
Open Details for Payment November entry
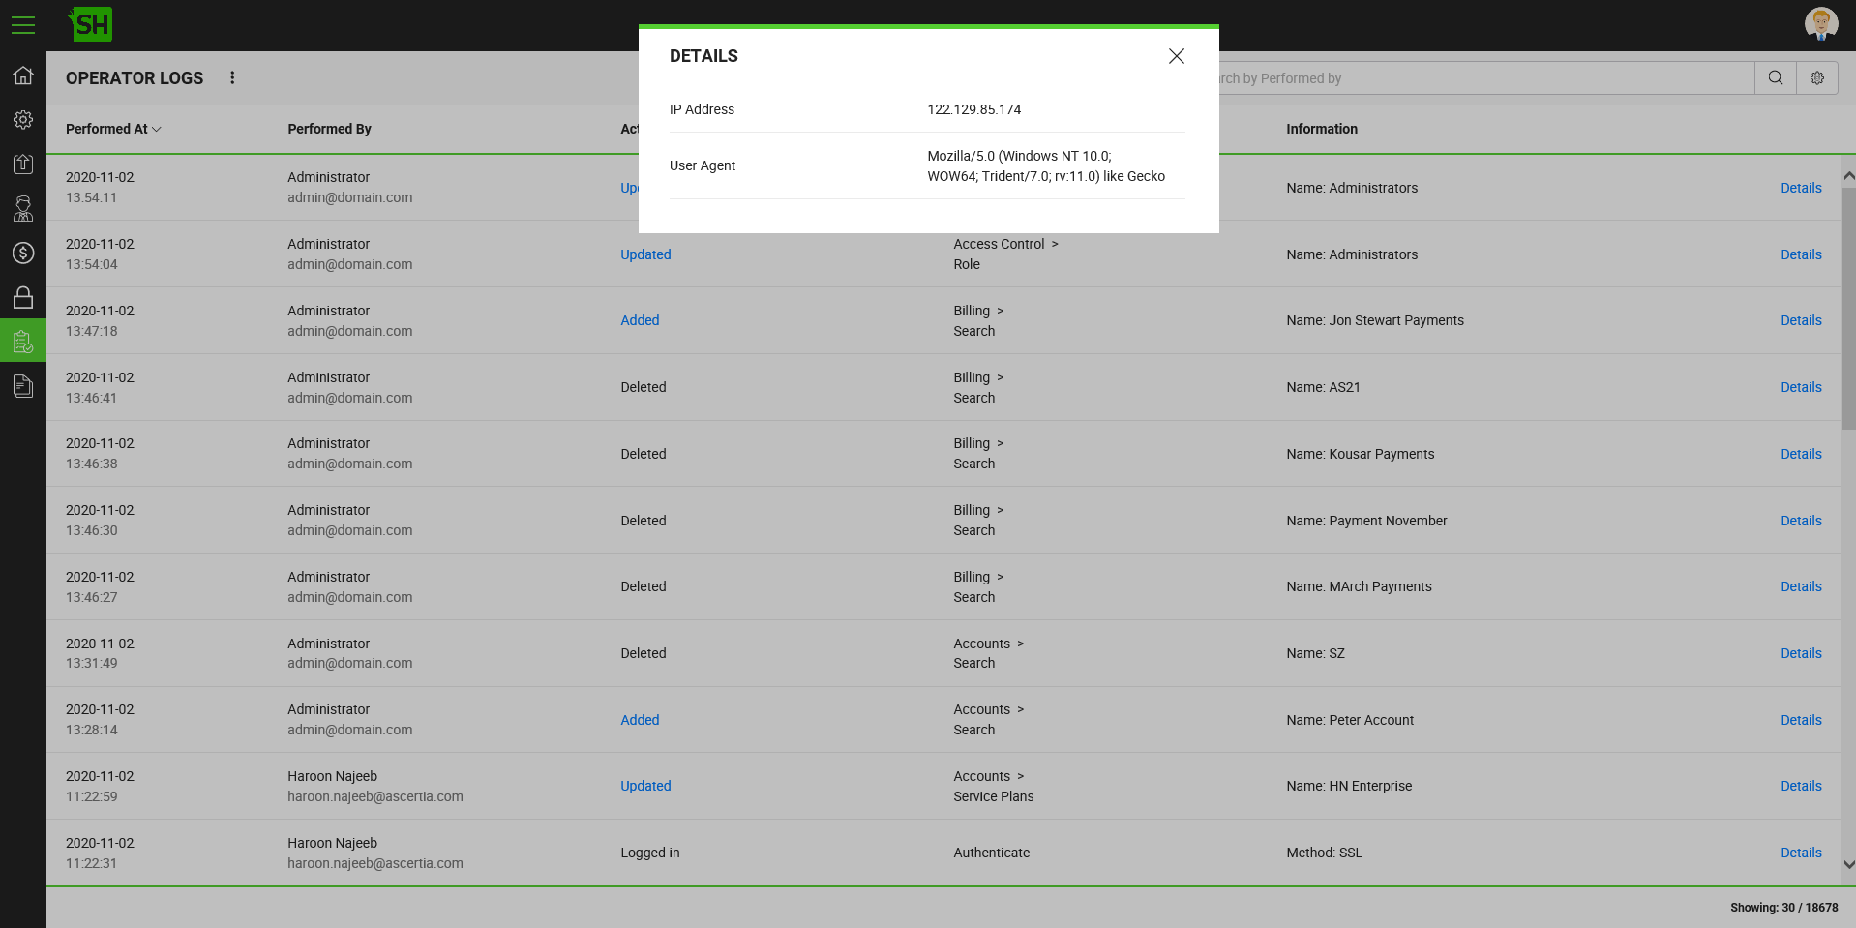[1801, 521]
